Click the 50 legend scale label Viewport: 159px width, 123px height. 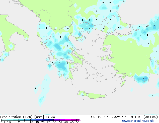click(78, 122)
